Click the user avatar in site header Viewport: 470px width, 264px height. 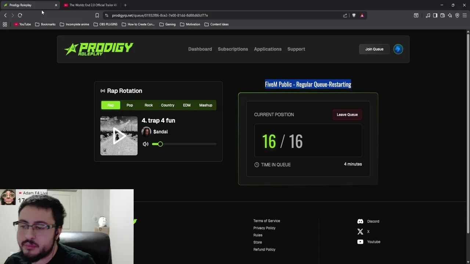pos(398,49)
